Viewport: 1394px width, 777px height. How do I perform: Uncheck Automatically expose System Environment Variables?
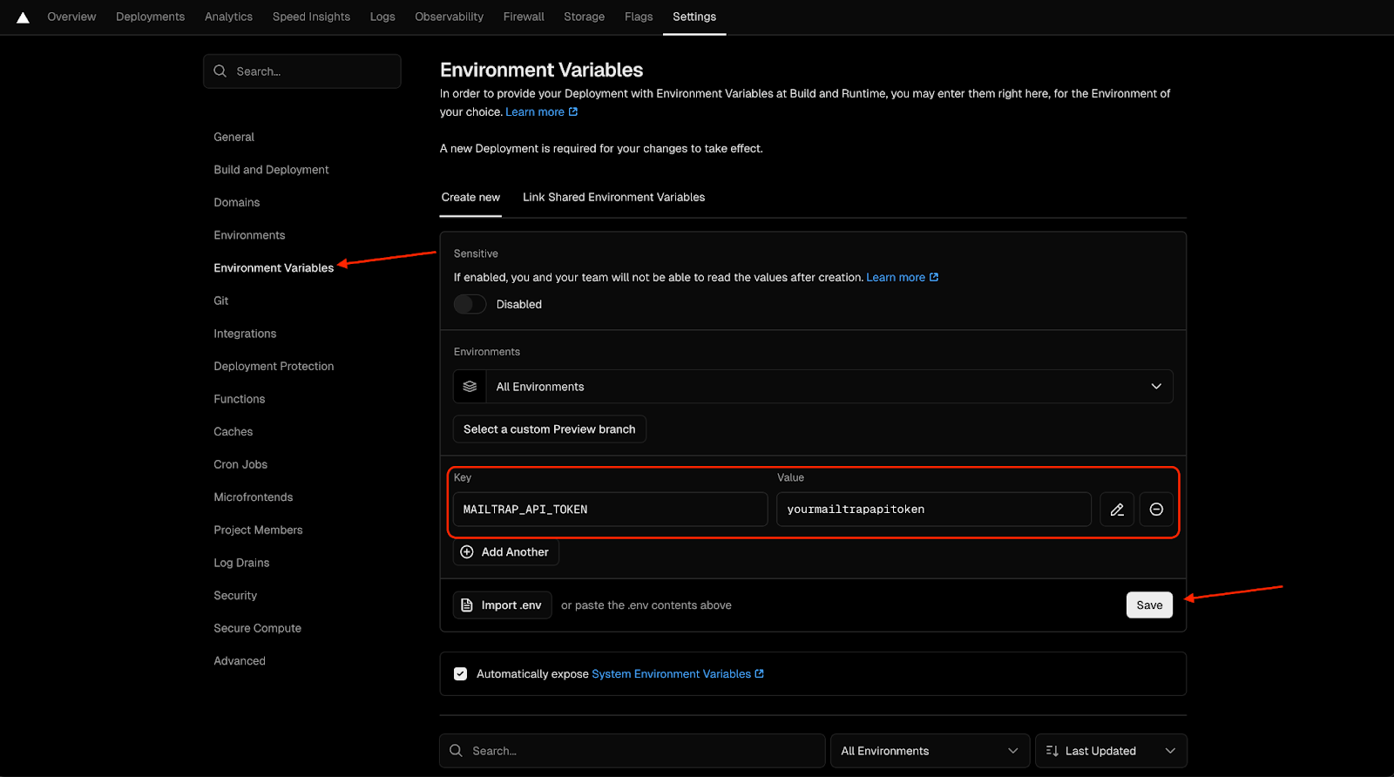460,674
